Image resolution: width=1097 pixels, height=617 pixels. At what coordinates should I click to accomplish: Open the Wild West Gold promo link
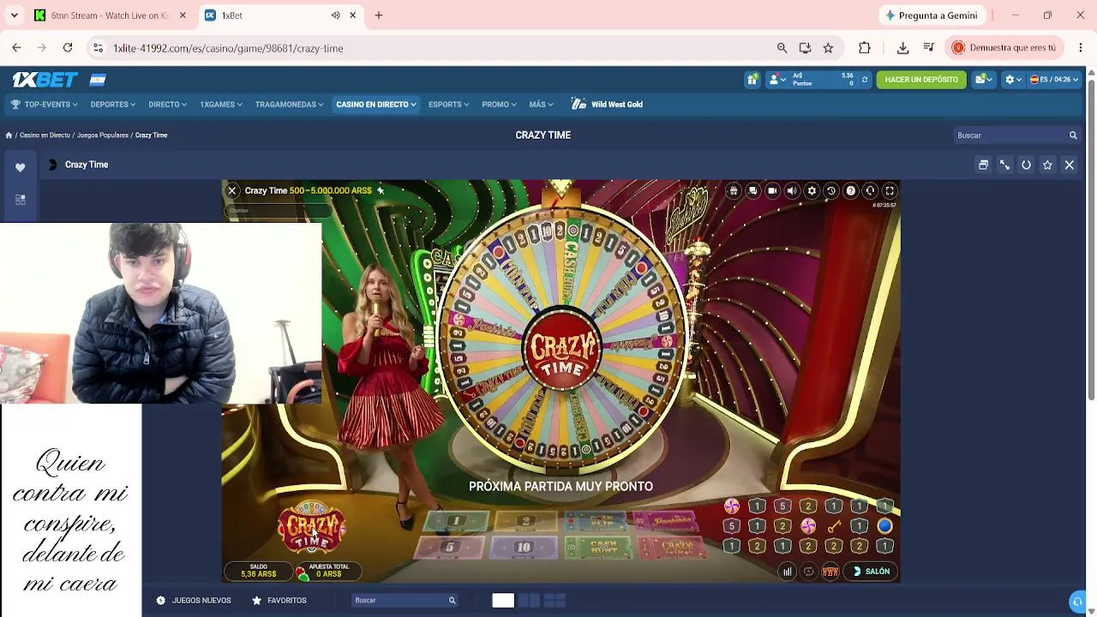(607, 105)
